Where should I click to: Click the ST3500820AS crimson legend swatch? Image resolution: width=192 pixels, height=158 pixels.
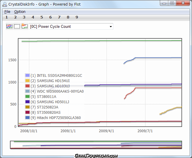coord(28,112)
